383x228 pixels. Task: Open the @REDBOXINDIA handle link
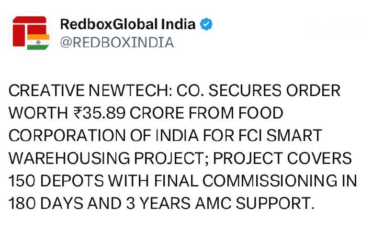tap(117, 43)
